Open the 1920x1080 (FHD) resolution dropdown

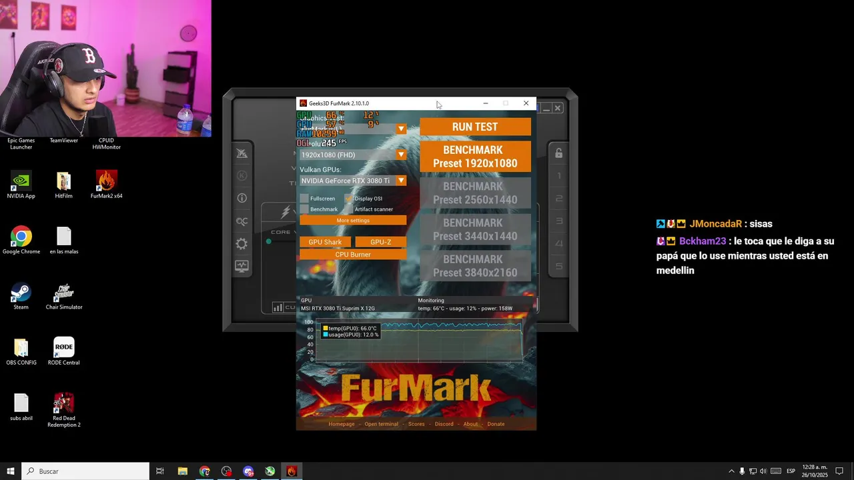point(353,155)
